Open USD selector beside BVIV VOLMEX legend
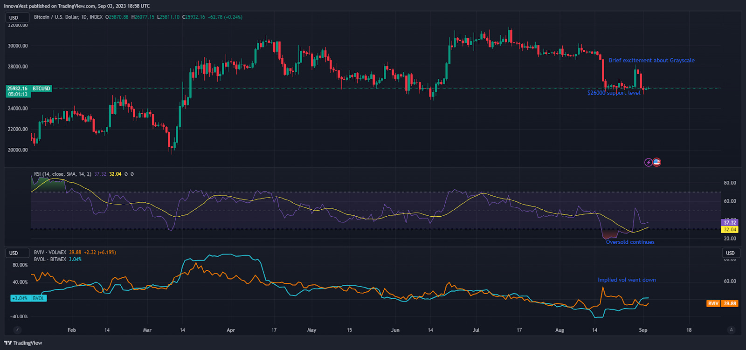 17,253
